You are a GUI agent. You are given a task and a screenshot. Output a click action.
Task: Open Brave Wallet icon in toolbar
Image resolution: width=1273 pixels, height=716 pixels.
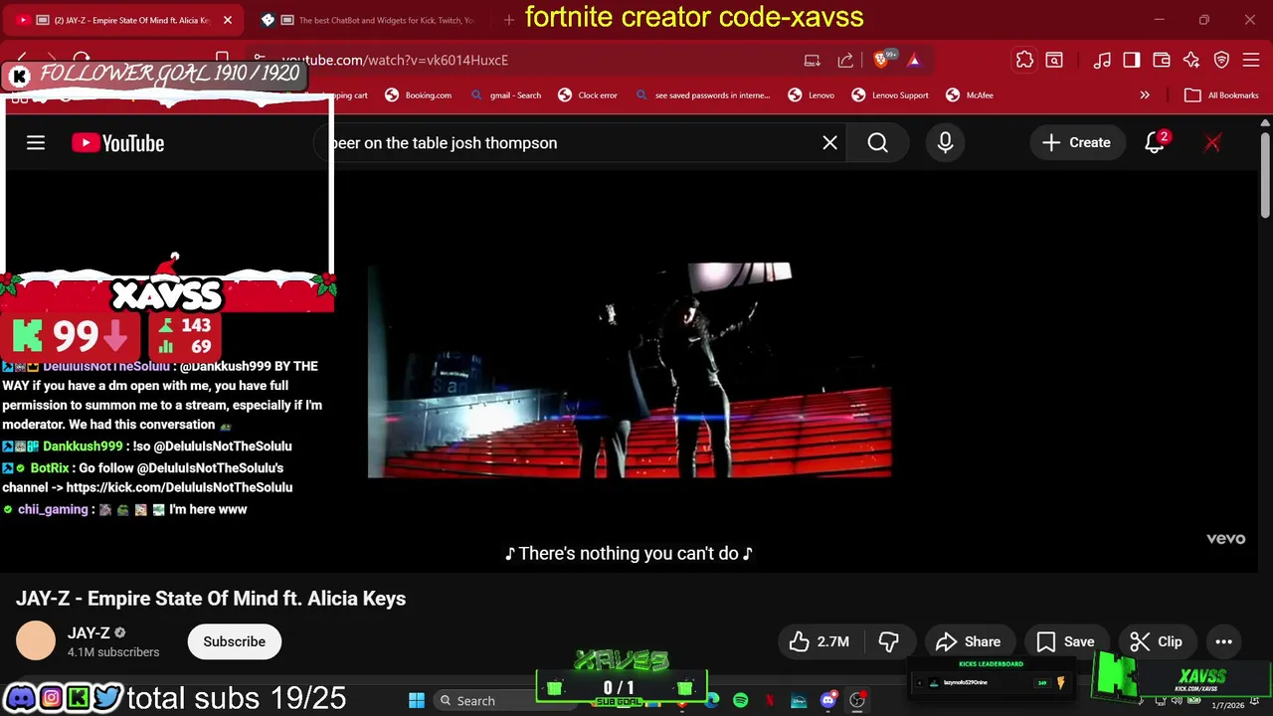(x=1161, y=60)
